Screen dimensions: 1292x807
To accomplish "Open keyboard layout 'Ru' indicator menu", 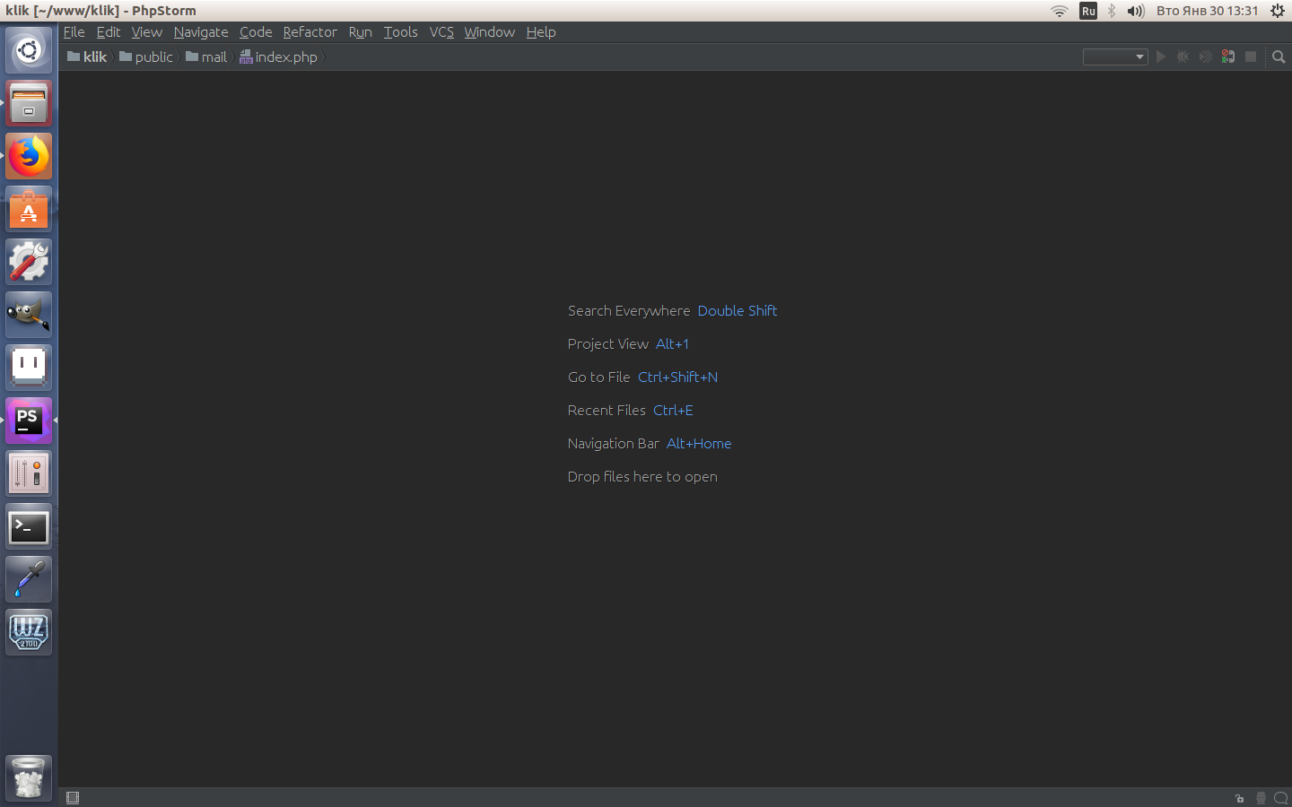I will pyautogui.click(x=1088, y=11).
